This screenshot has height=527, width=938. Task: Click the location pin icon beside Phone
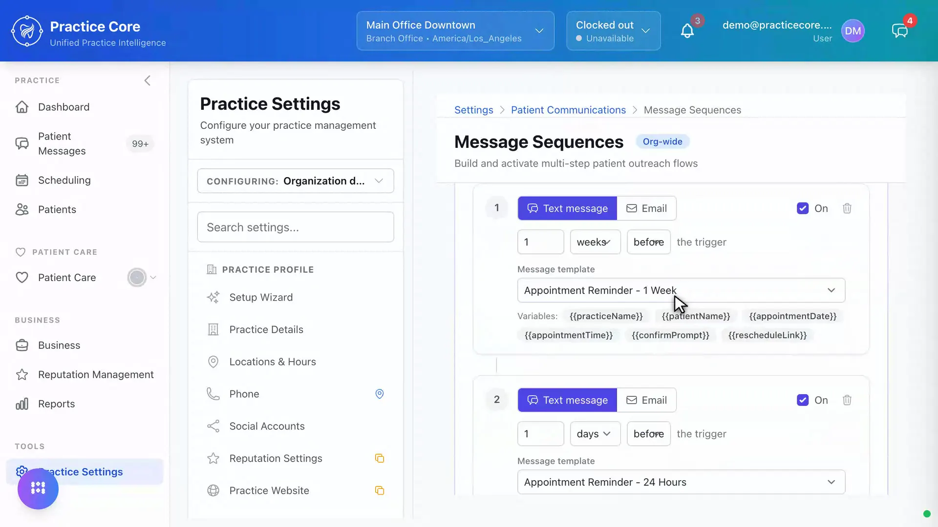pyautogui.click(x=380, y=394)
